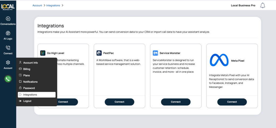Click the PestPac logo icon
276x128 pixels.
99,53
